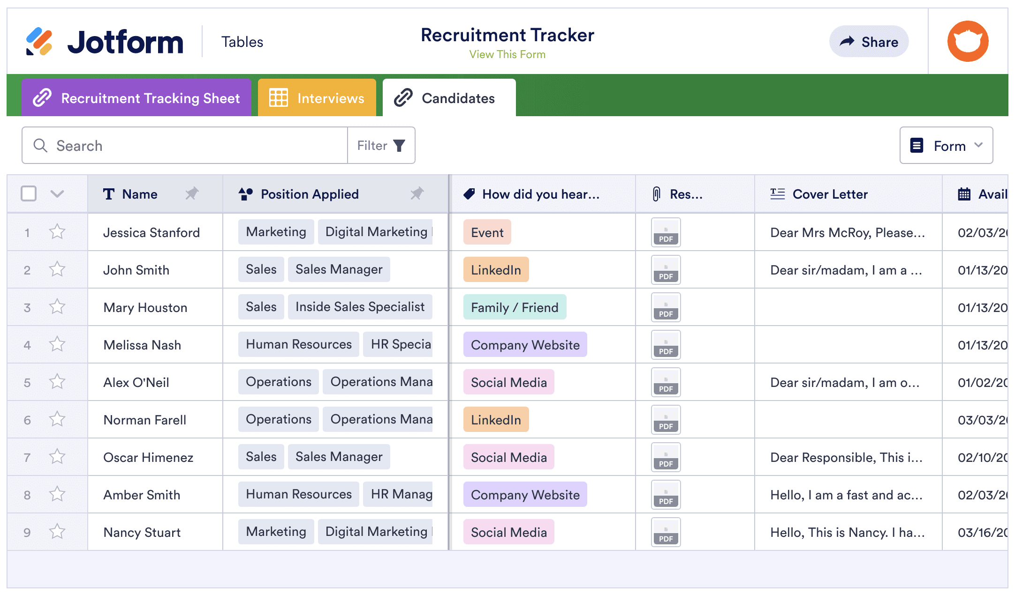This screenshot has height=594, width=1015.
Task: Unpin the Name column via pin icon
Action: coord(192,193)
